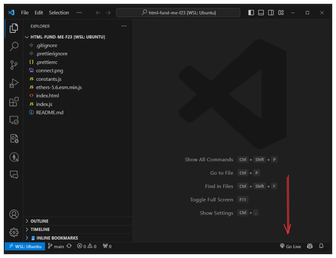Image resolution: width=336 pixels, height=258 pixels.
Task: Open index.html in the Explorer
Action: pos(47,96)
